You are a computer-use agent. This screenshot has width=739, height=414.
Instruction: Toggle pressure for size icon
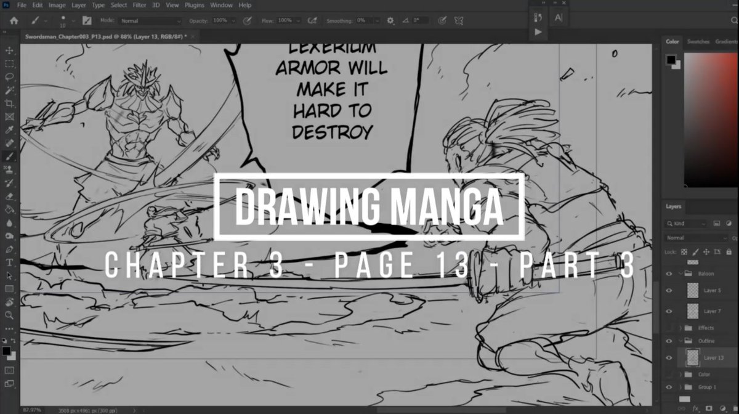point(442,20)
